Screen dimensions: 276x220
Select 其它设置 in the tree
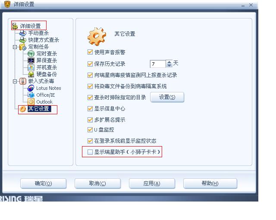(39, 109)
